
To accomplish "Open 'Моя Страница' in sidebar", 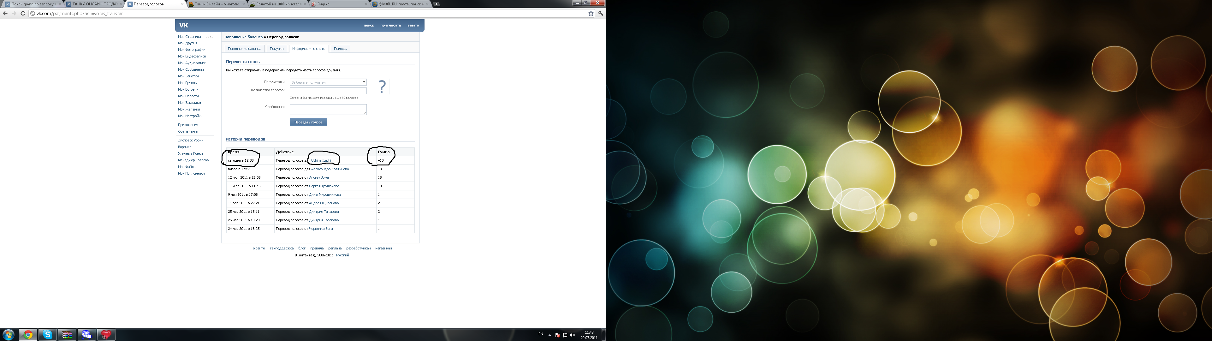I will point(189,36).
